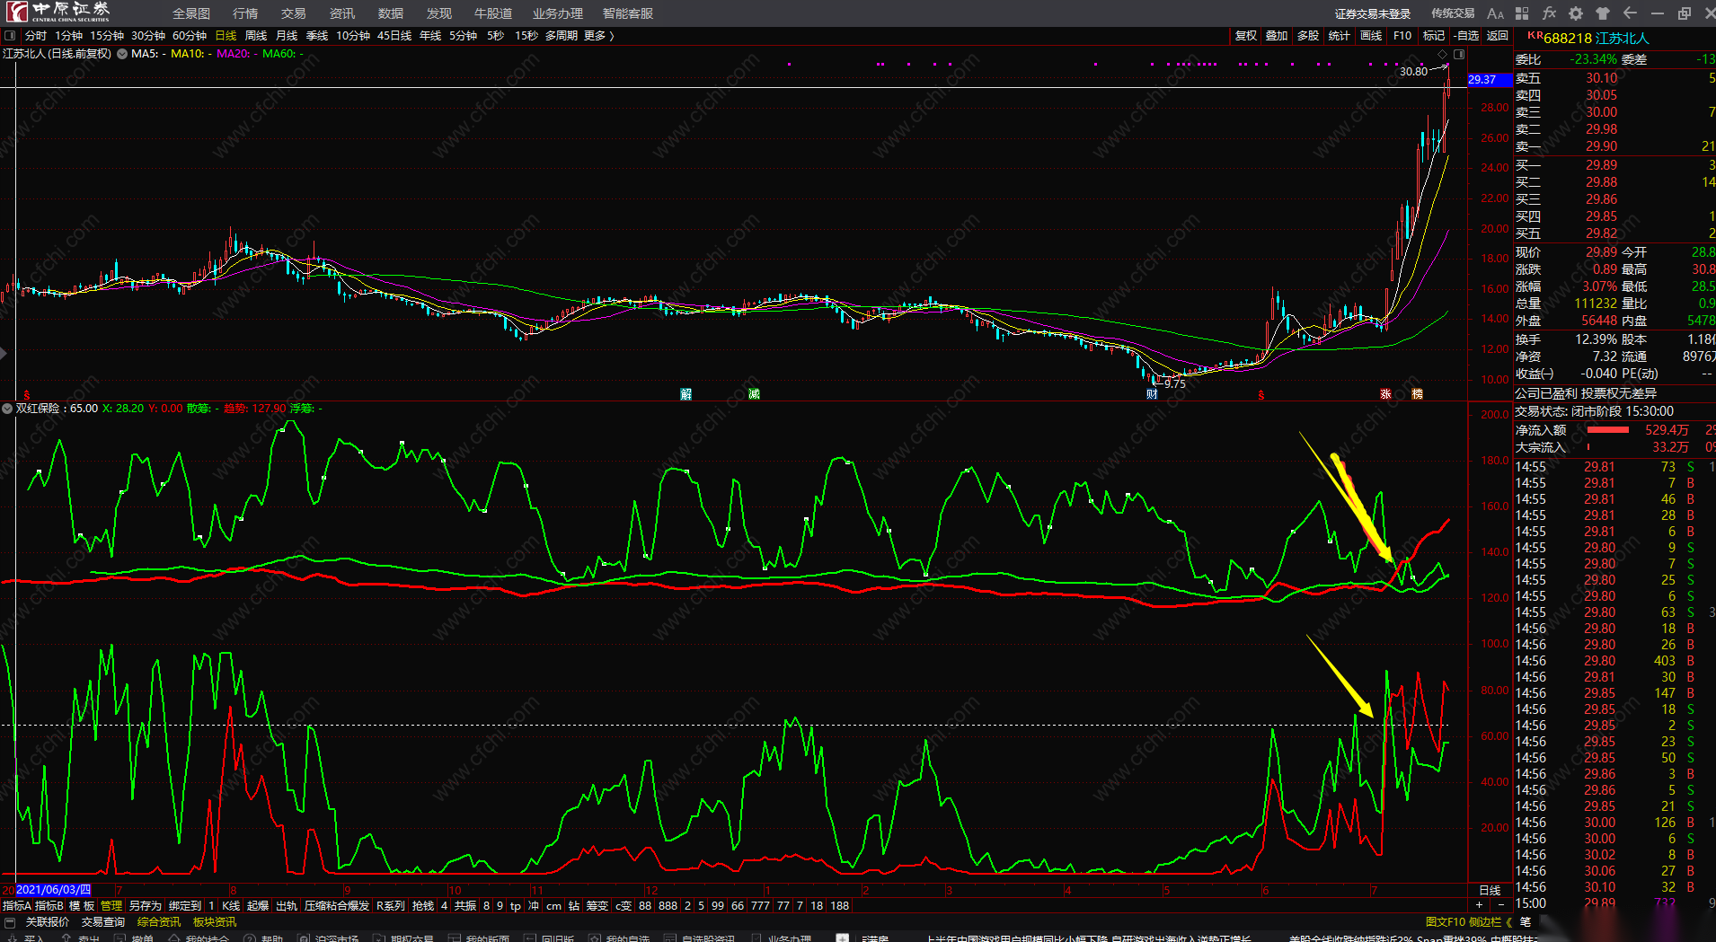This screenshot has height=942, width=1716.
Task: Click the F10 button
Action: [1402, 36]
